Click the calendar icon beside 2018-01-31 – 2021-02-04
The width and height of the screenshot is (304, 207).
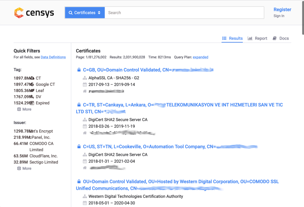[x=85, y=161]
